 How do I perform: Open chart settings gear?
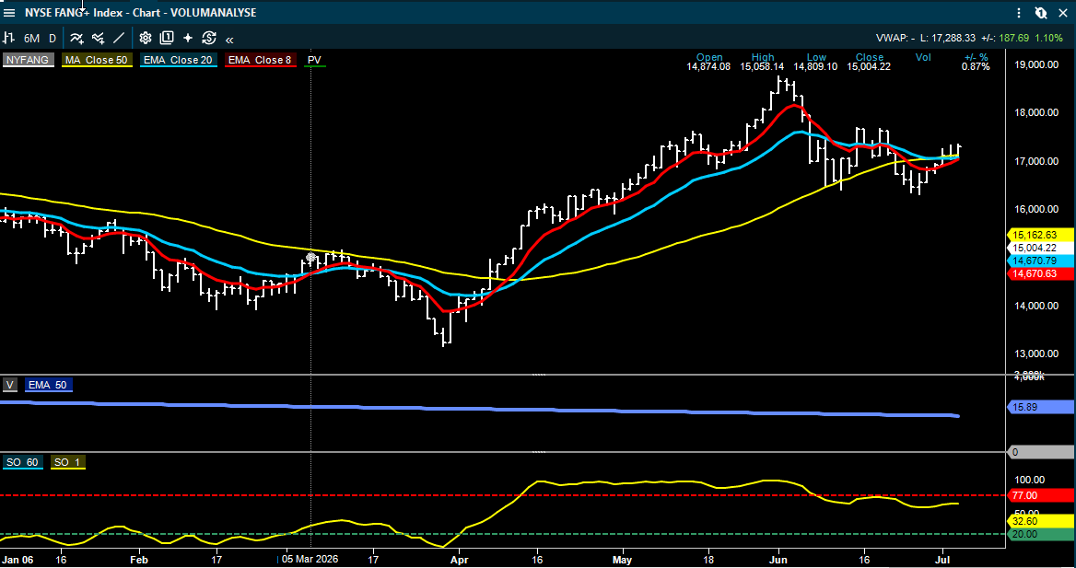click(x=146, y=39)
